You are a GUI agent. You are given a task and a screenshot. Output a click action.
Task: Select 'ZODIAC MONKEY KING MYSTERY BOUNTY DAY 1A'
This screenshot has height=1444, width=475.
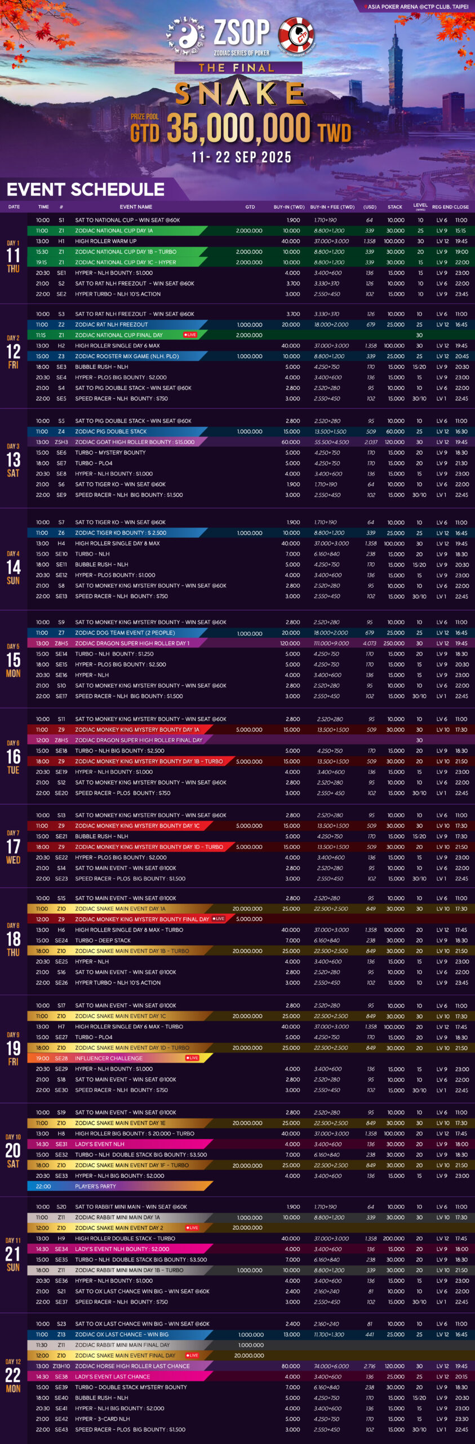137,730
